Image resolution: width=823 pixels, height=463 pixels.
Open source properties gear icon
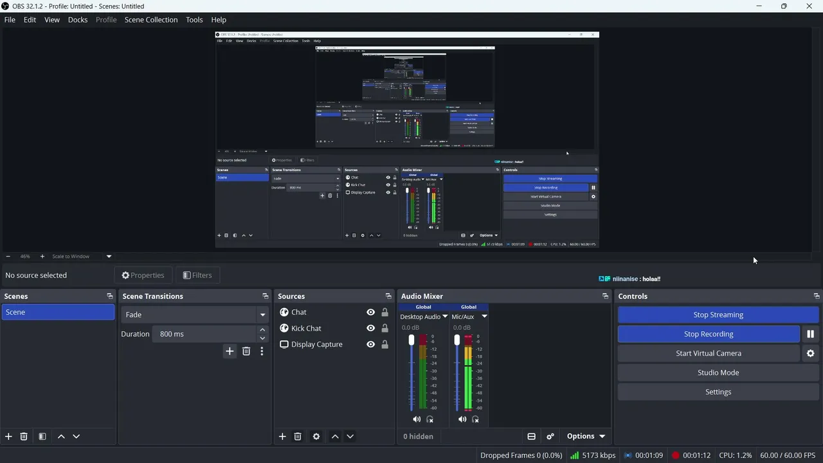[x=316, y=436]
